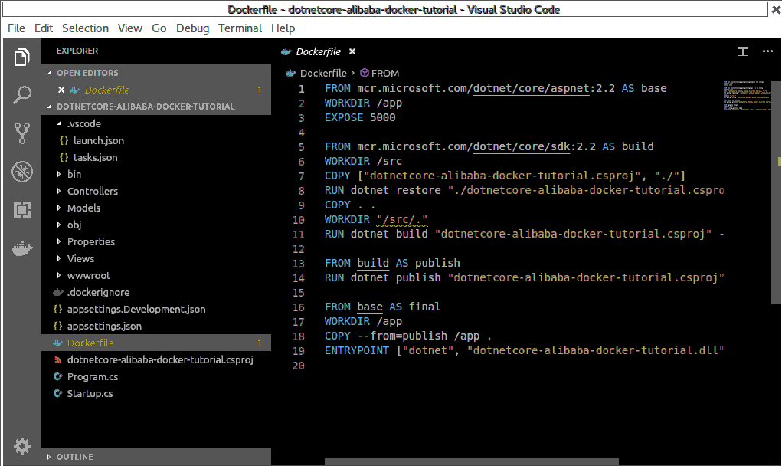Open the Edit menu
The height and width of the screenshot is (466, 782).
click(x=44, y=28)
